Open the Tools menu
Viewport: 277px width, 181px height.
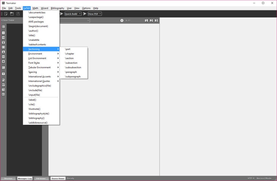click(x=18, y=8)
